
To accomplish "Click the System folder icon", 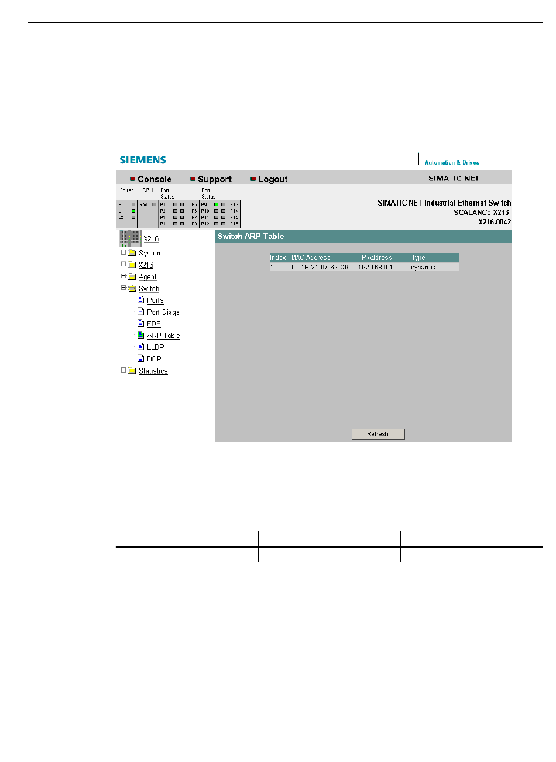I will point(132,253).
